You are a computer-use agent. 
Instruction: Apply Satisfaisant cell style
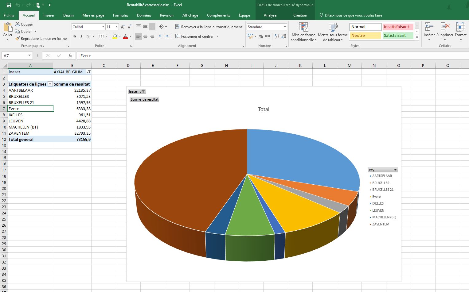click(x=398, y=35)
